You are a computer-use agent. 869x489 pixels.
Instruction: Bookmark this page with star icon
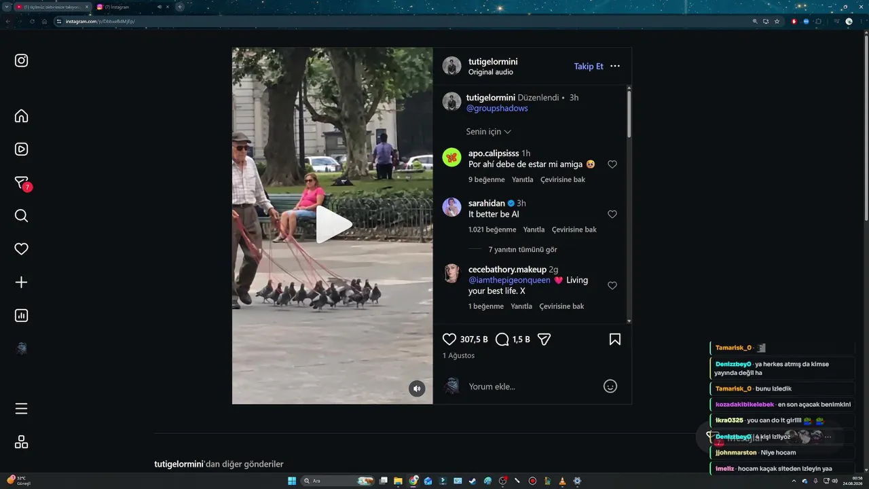[777, 22]
